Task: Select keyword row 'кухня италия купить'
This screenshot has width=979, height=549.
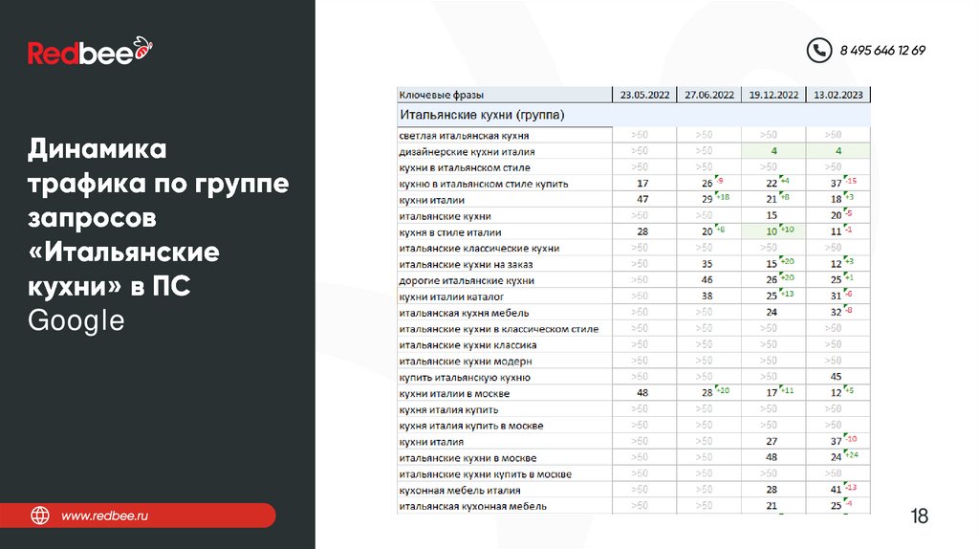Action: (x=634, y=409)
